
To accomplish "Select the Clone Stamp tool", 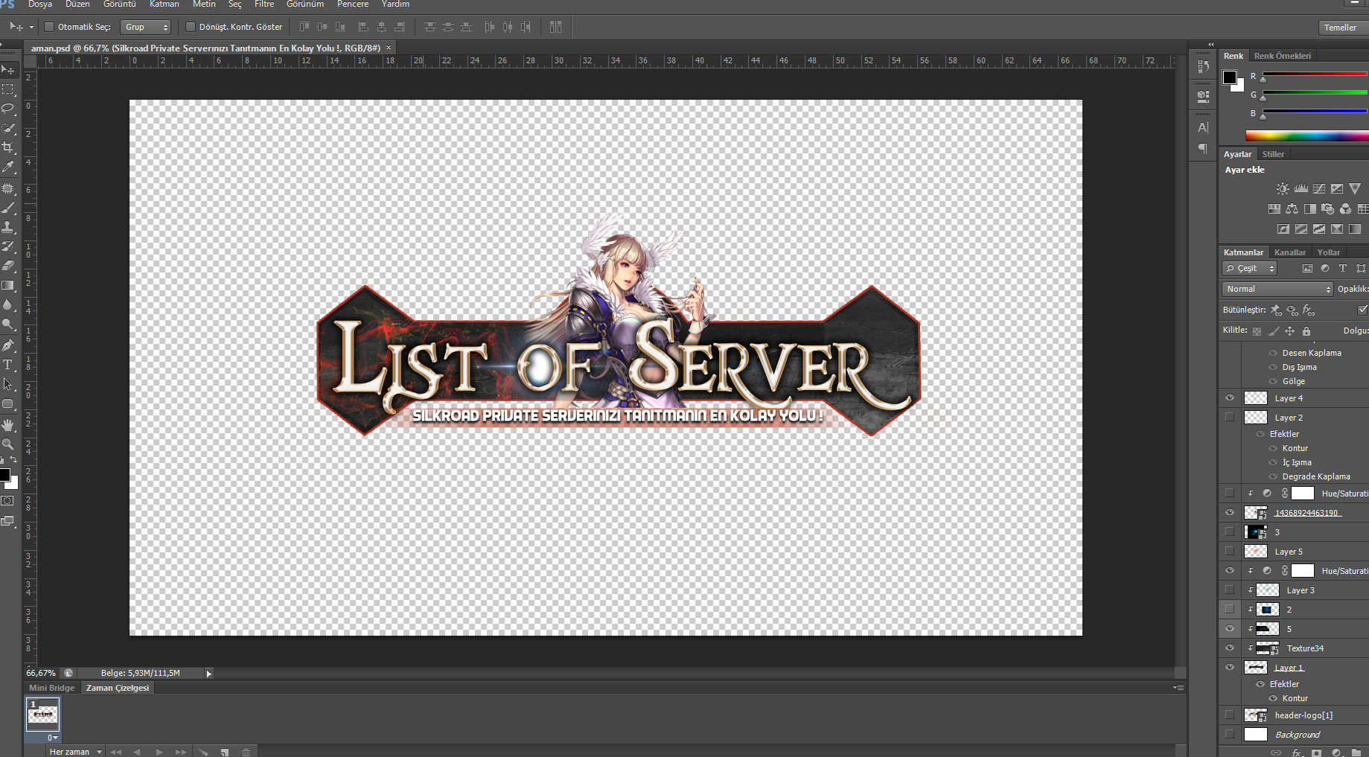I will [x=8, y=228].
